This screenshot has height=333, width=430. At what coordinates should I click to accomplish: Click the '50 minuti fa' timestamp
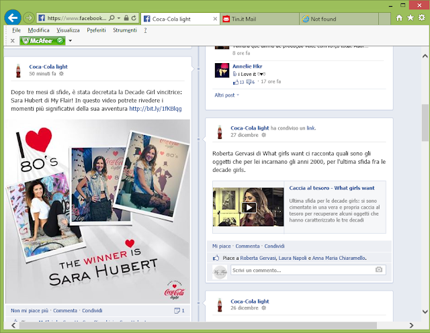click(x=42, y=74)
